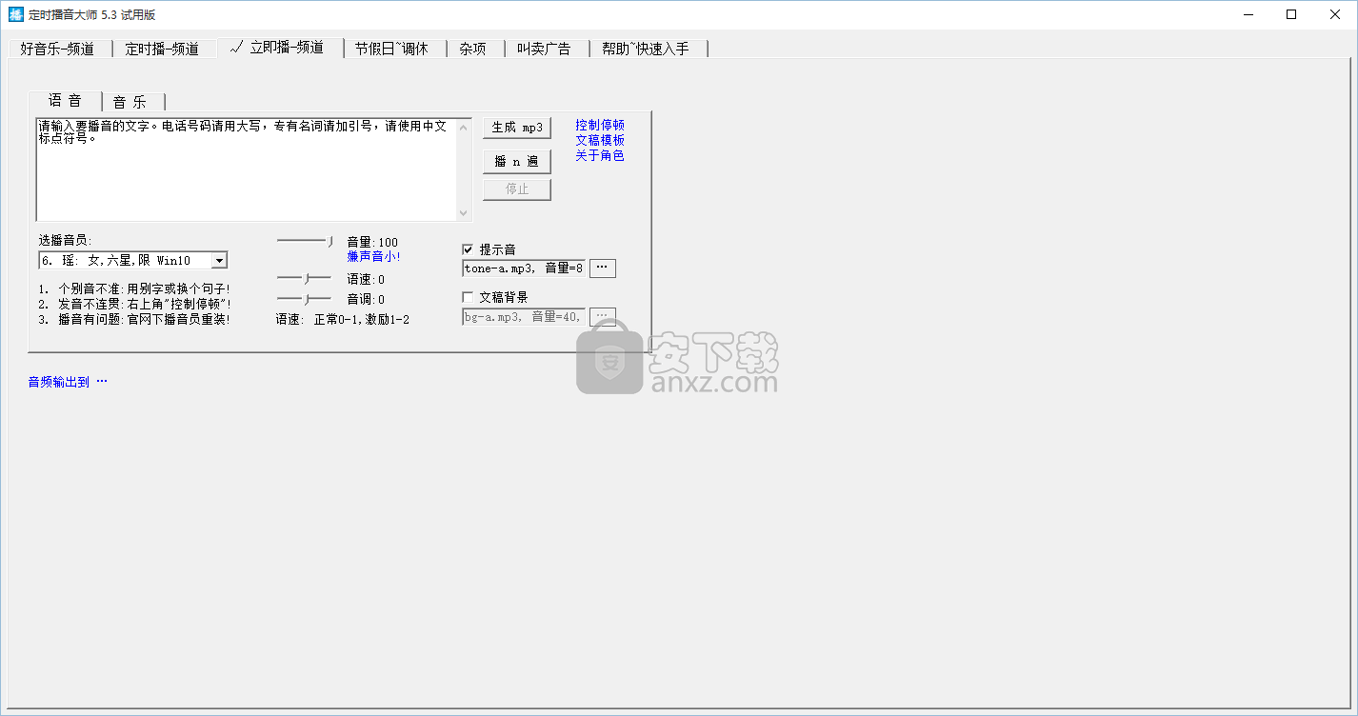Open the 帮助~快速入手 tab
This screenshot has width=1358, height=716.
click(646, 49)
